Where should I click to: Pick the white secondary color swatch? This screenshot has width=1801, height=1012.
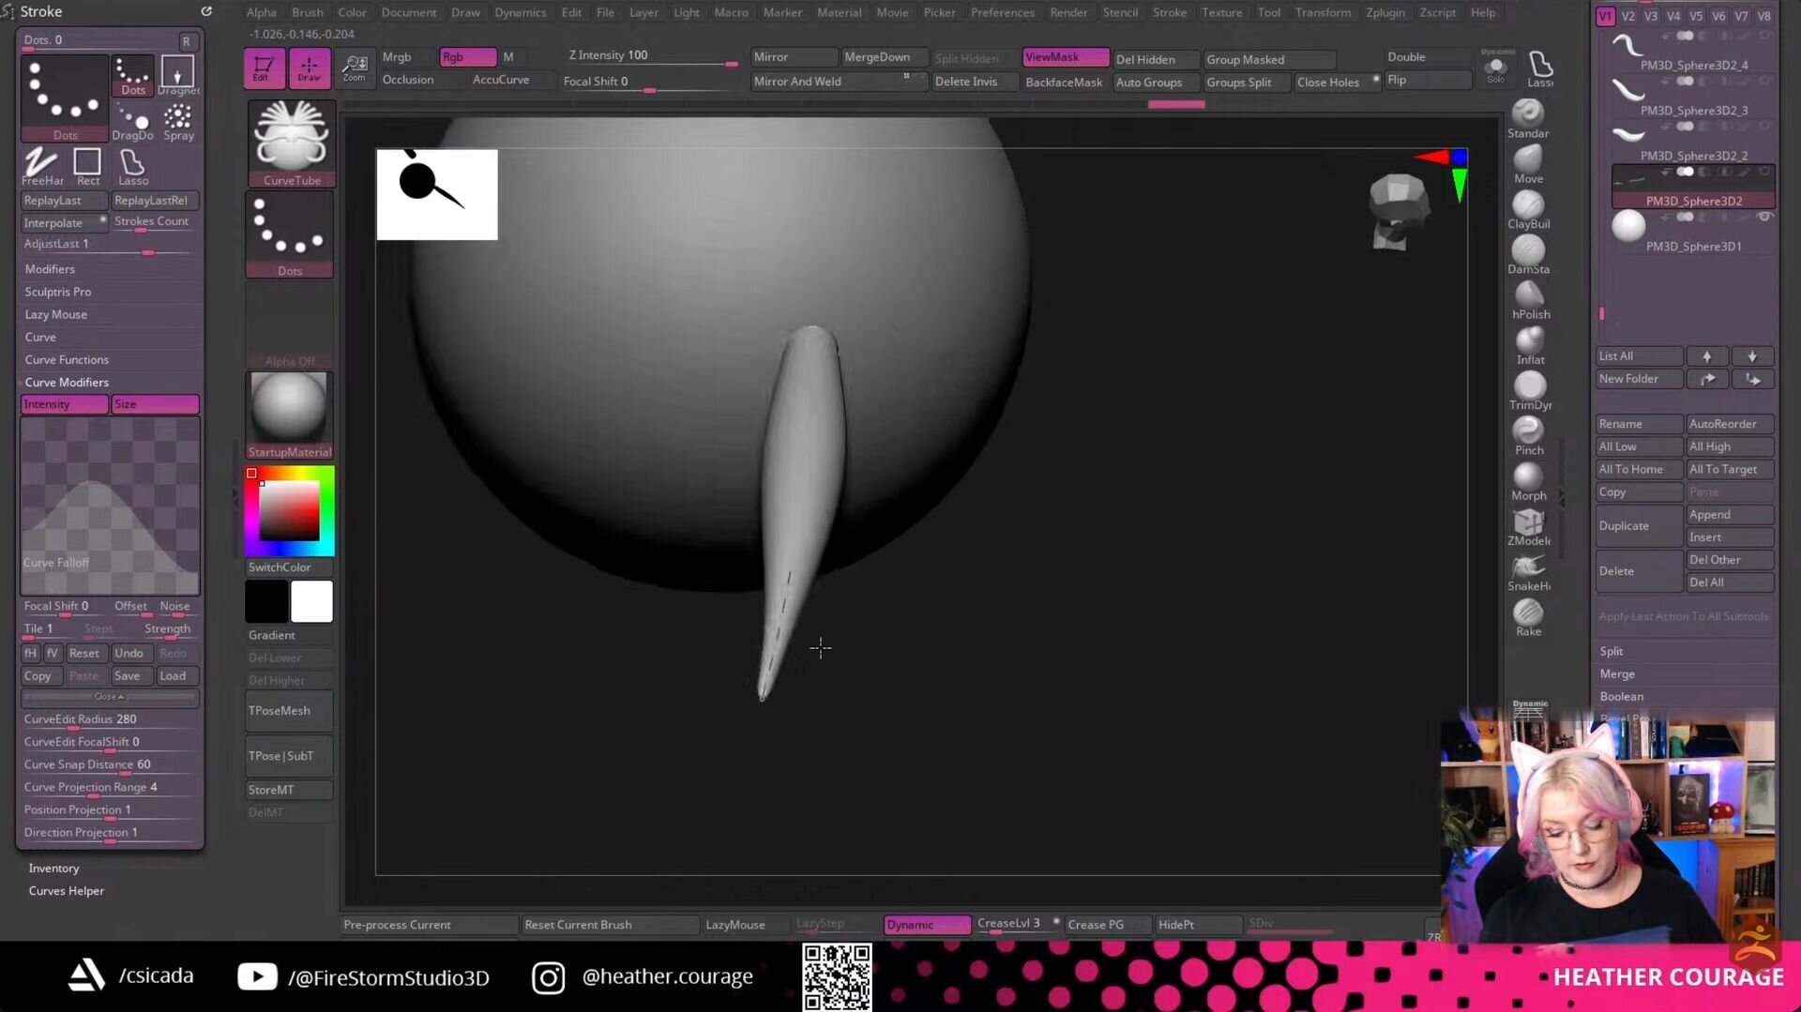[x=311, y=601]
